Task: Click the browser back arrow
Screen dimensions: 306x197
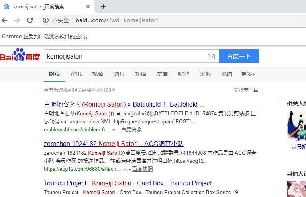Action: tap(4, 20)
